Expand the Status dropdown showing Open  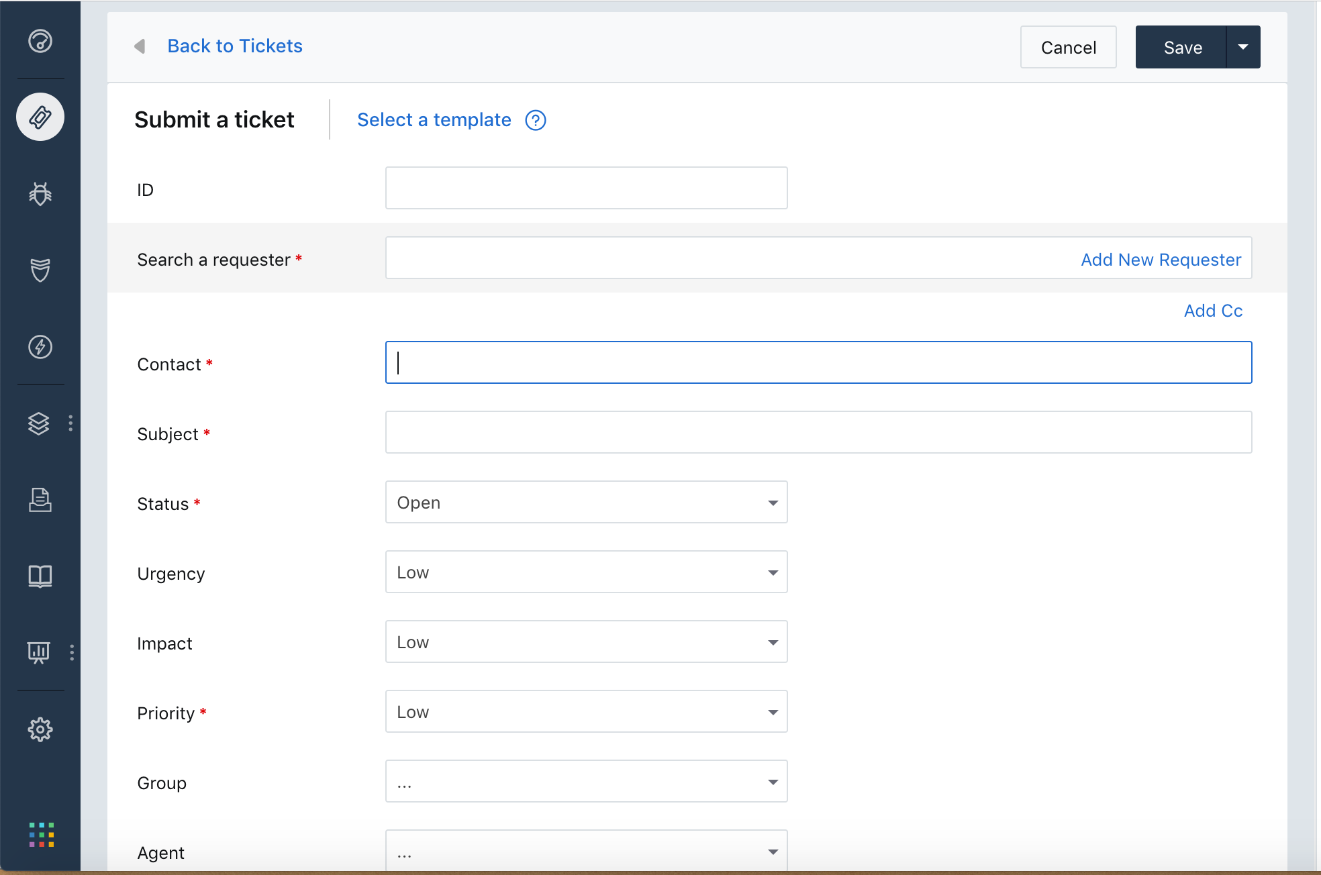[x=586, y=503]
